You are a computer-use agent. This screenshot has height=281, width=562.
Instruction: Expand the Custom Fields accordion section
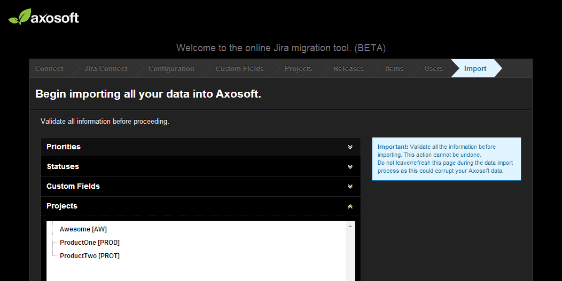(201, 186)
